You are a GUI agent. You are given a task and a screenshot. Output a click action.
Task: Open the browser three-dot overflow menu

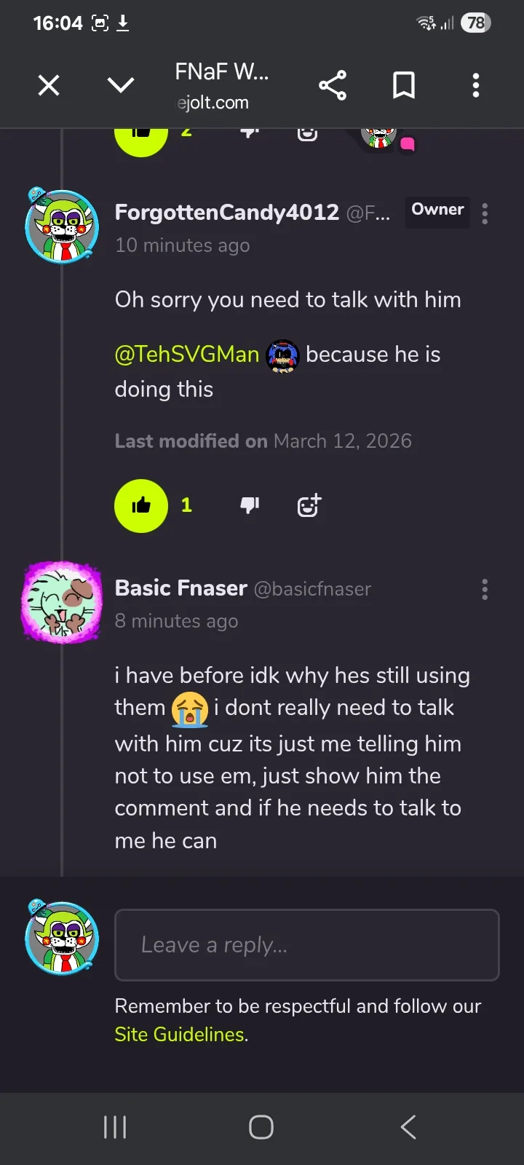475,86
